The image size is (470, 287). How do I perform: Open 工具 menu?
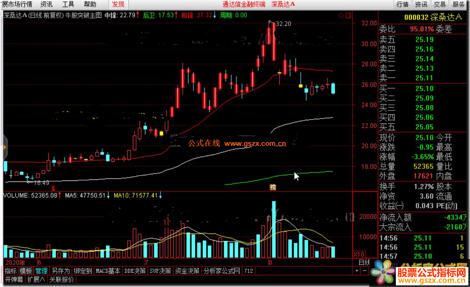(x=68, y=4)
